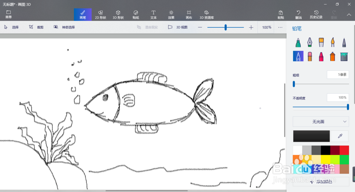This screenshot has width=355, height=192.
Task: Click the zoom out minus button
Action: pyautogui.click(x=200, y=27)
